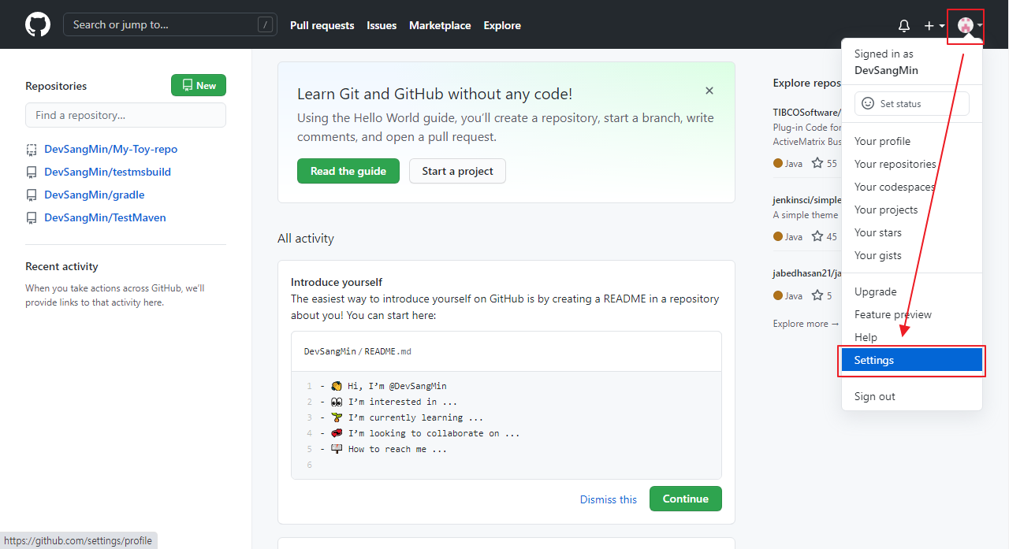Click the Recent activity heading
Viewport: 1009px width, 549px height.
pyautogui.click(x=61, y=266)
